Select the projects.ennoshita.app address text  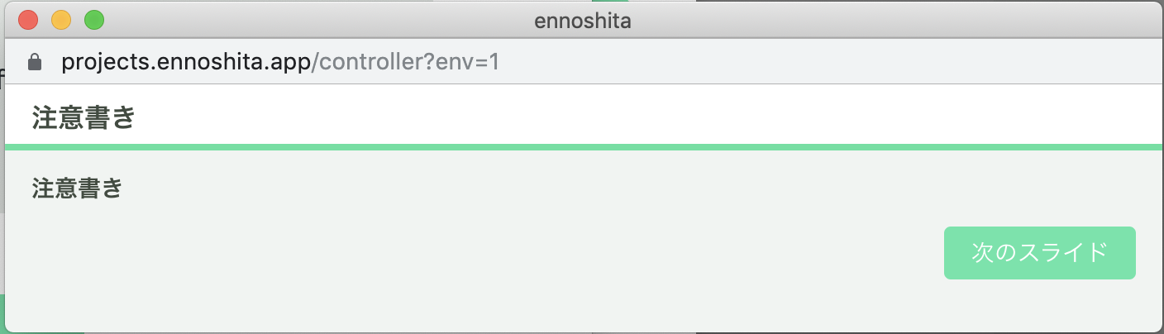pyautogui.click(x=186, y=63)
